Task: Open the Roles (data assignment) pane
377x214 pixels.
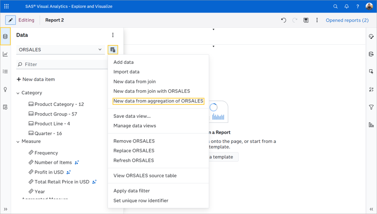Action: click(x=371, y=54)
